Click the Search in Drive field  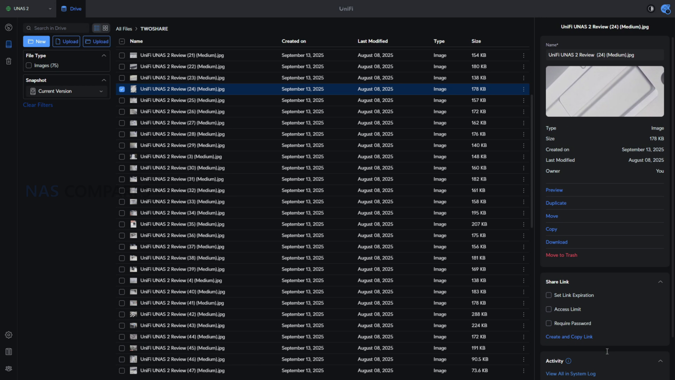[x=56, y=28]
